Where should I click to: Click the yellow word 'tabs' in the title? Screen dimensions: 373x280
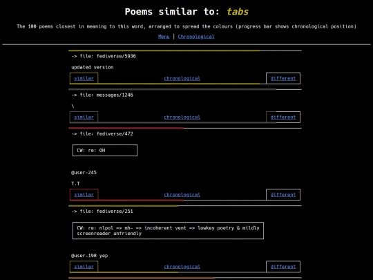[x=238, y=12]
